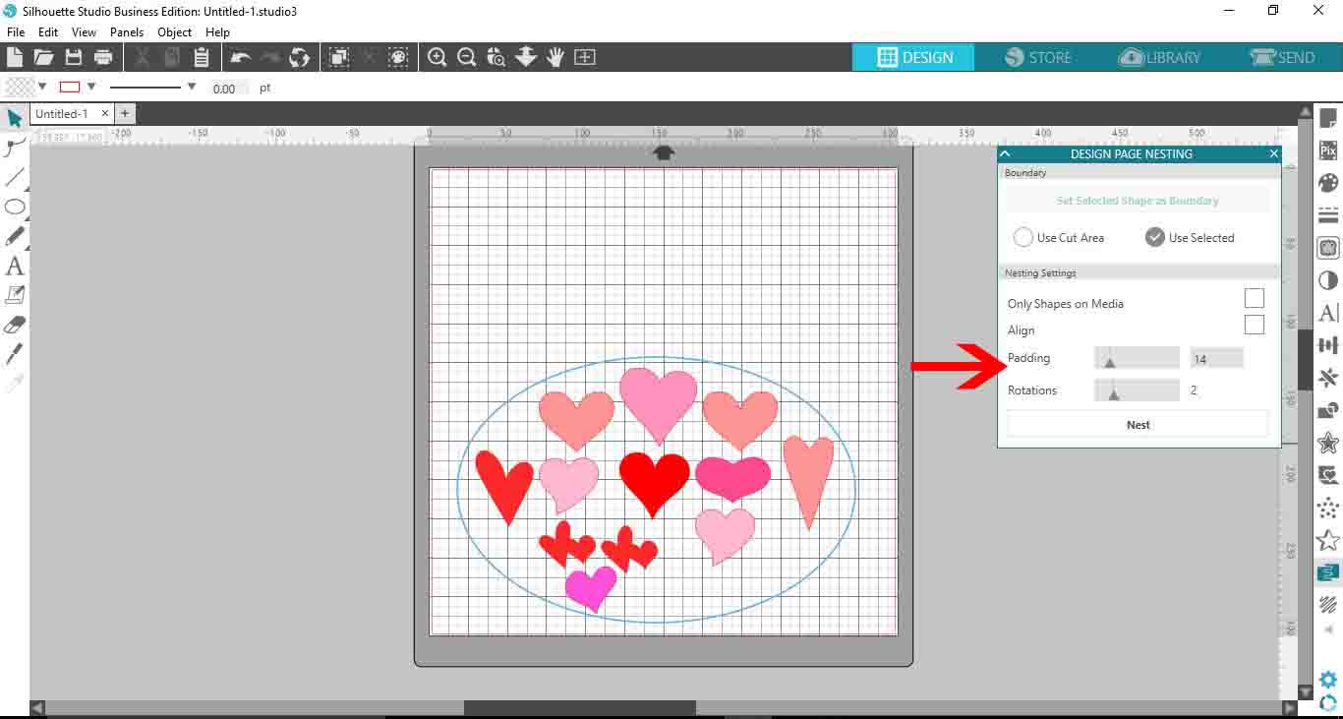Viewport: 1343px width, 719px height.
Task: Switch to the SEND tab
Action: click(x=1282, y=57)
